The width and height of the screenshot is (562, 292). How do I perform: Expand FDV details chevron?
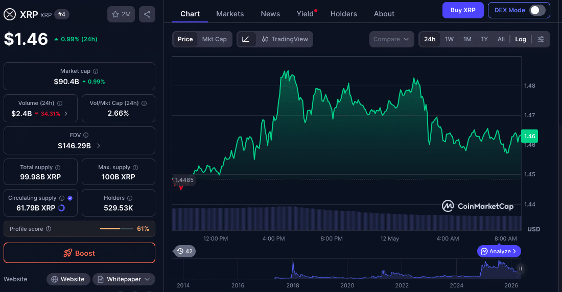(x=99, y=146)
